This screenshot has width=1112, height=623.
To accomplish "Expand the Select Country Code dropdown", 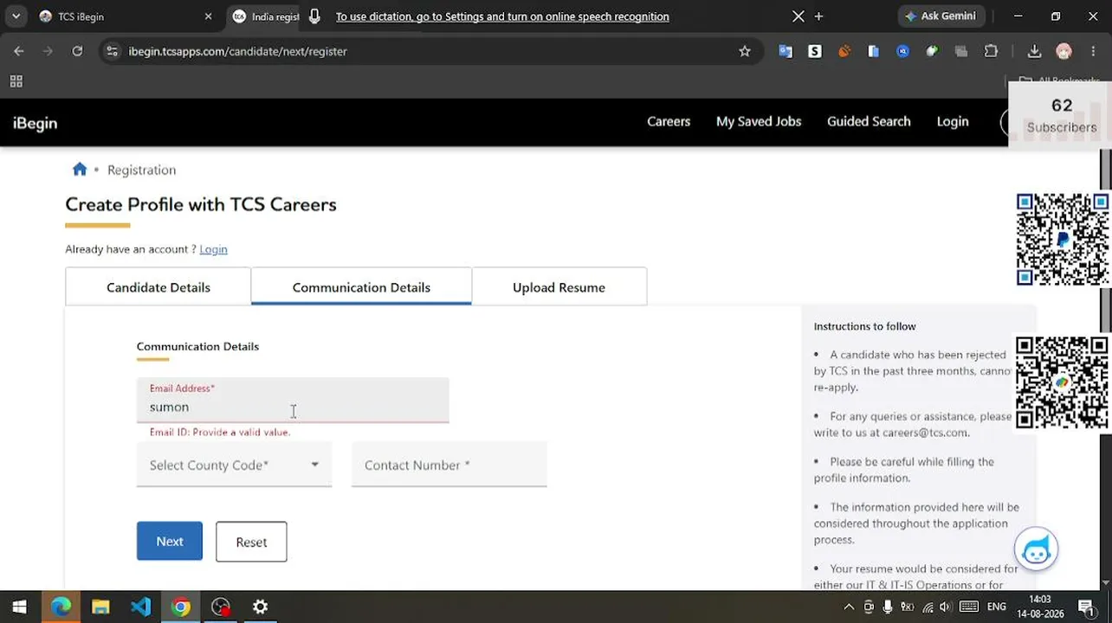I will coord(234,465).
